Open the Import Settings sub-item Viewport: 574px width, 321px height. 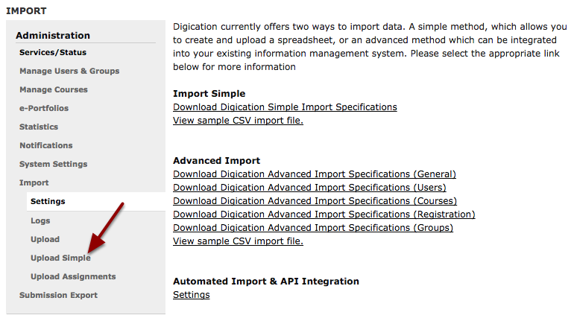(48, 201)
